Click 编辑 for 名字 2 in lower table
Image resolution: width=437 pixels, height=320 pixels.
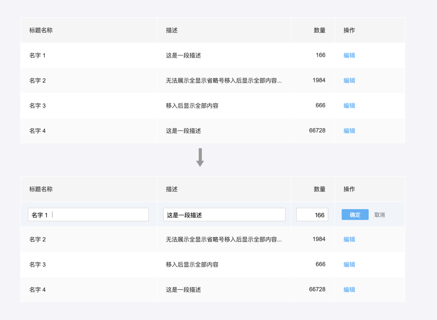[x=349, y=240]
